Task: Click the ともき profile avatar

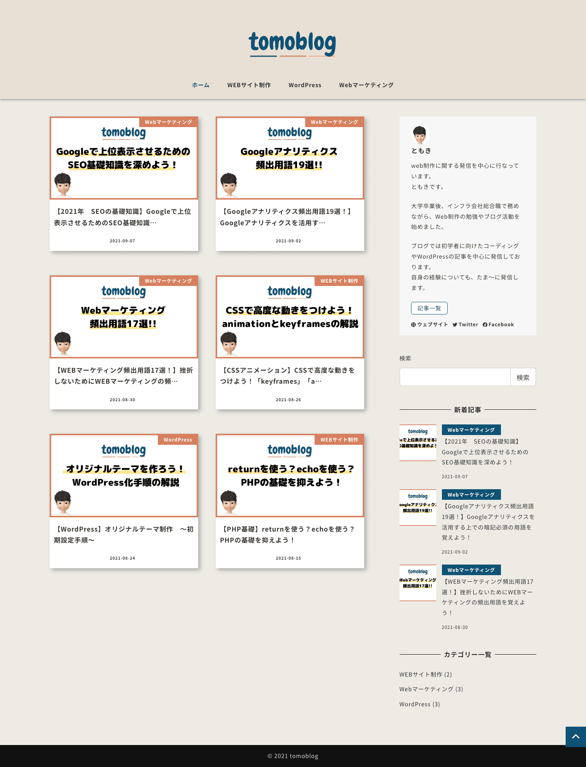Action: pos(420,135)
